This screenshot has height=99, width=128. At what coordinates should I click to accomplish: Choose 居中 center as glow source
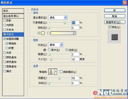49,50
